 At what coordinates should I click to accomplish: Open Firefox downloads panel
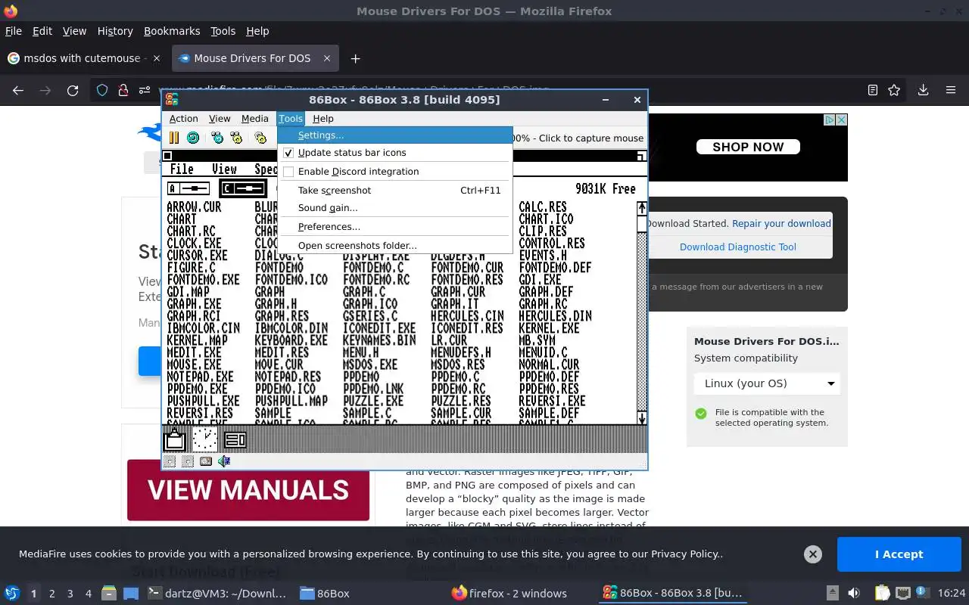(x=924, y=90)
